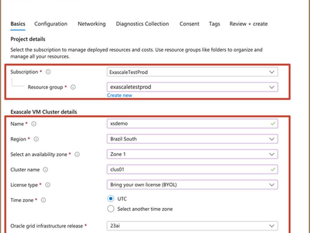Click the Exascale VM Cluster details heading
310x233 pixels.
44,112
